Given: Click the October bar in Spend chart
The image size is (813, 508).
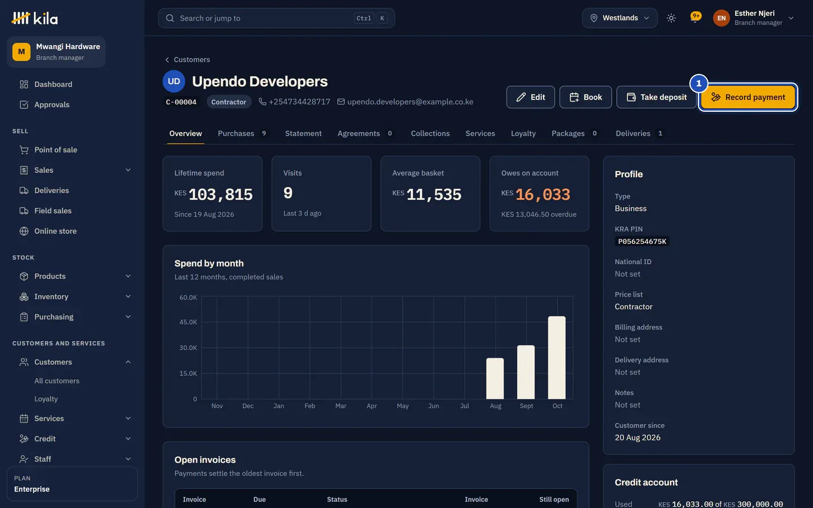Looking at the screenshot, I should pyautogui.click(x=557, y=357).
